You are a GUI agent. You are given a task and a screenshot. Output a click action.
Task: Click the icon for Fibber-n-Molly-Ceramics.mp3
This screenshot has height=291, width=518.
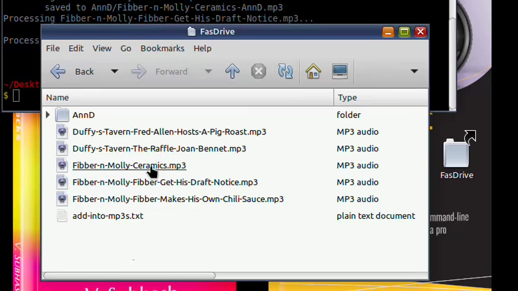62,165
